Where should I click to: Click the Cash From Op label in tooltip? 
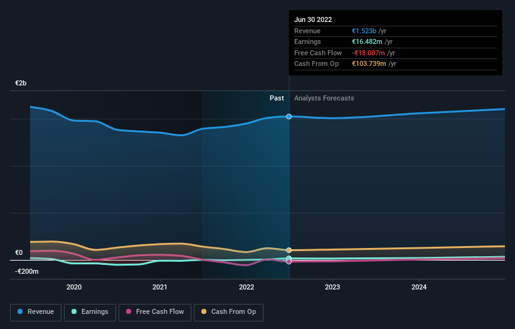pos(316,64)
